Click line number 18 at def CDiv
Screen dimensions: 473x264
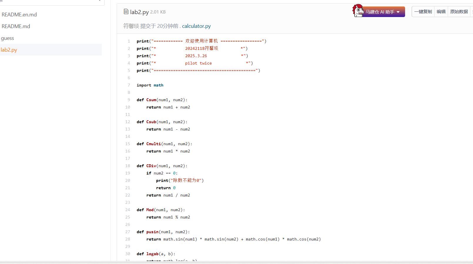click(128, 166)
